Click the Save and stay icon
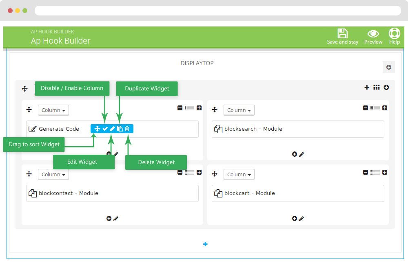Viewport: 408px width, 263px height. pyautogui.click(x=342, y=34)
